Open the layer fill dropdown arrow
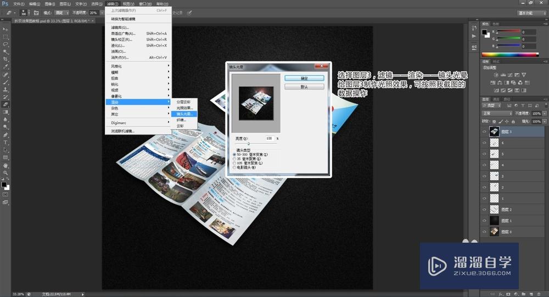Screen dimensions: 549x297 (x=545, y=121)
